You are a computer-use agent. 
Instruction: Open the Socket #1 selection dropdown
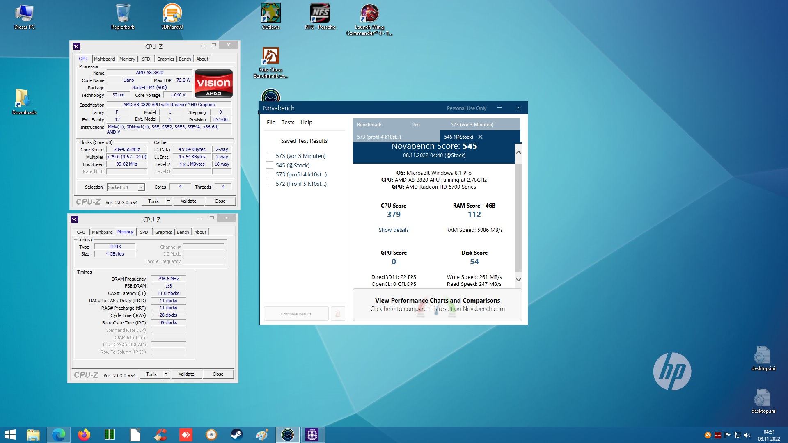[x=126, y=187]
